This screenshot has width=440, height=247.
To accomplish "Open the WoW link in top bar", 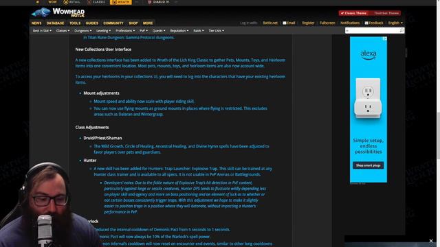I will 52,2.
